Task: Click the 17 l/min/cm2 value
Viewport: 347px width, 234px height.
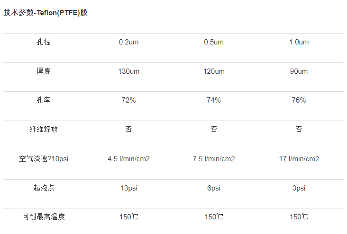Action: point(299,159)
